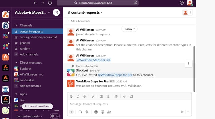The image size is (215, 119).
Task: Open the general channel
Action: tap(37, 43)
